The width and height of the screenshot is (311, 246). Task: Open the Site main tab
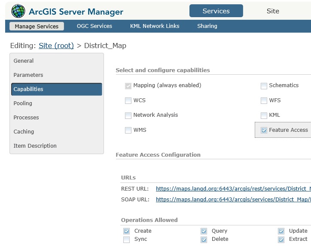(x=273, y=11)
